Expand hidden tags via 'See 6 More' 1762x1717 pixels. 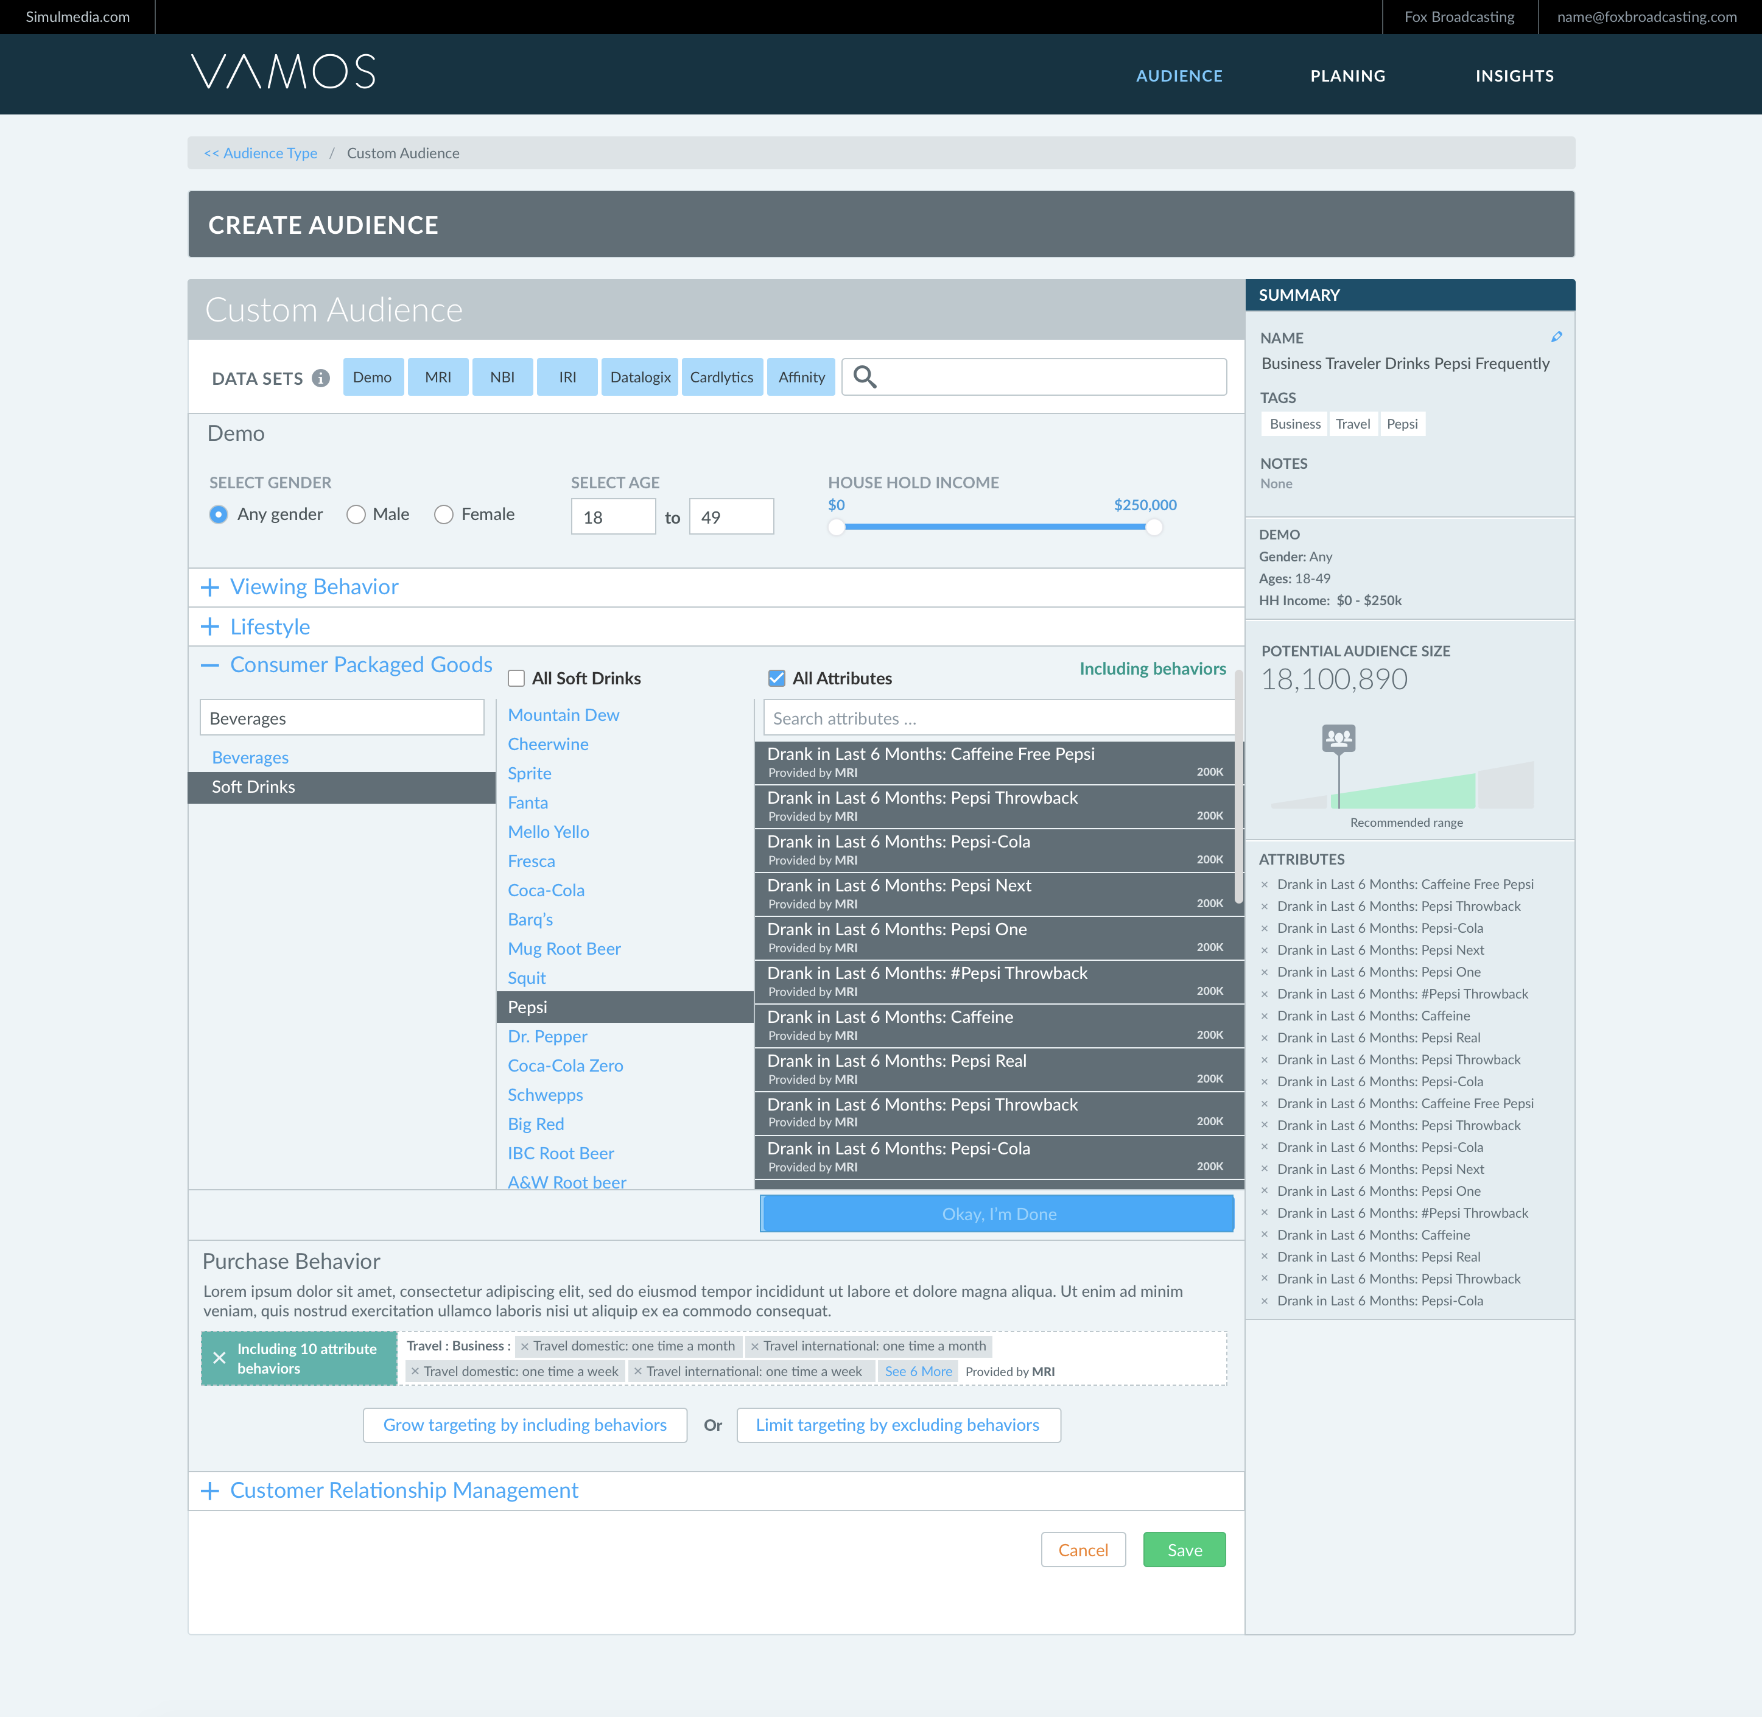click(x=918, y=1372)
